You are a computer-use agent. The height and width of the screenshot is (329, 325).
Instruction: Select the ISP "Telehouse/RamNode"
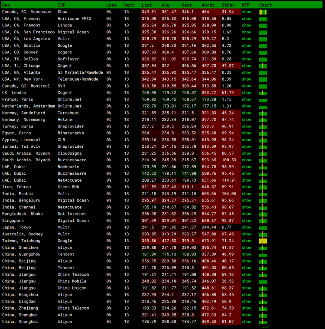coord(78,79)
